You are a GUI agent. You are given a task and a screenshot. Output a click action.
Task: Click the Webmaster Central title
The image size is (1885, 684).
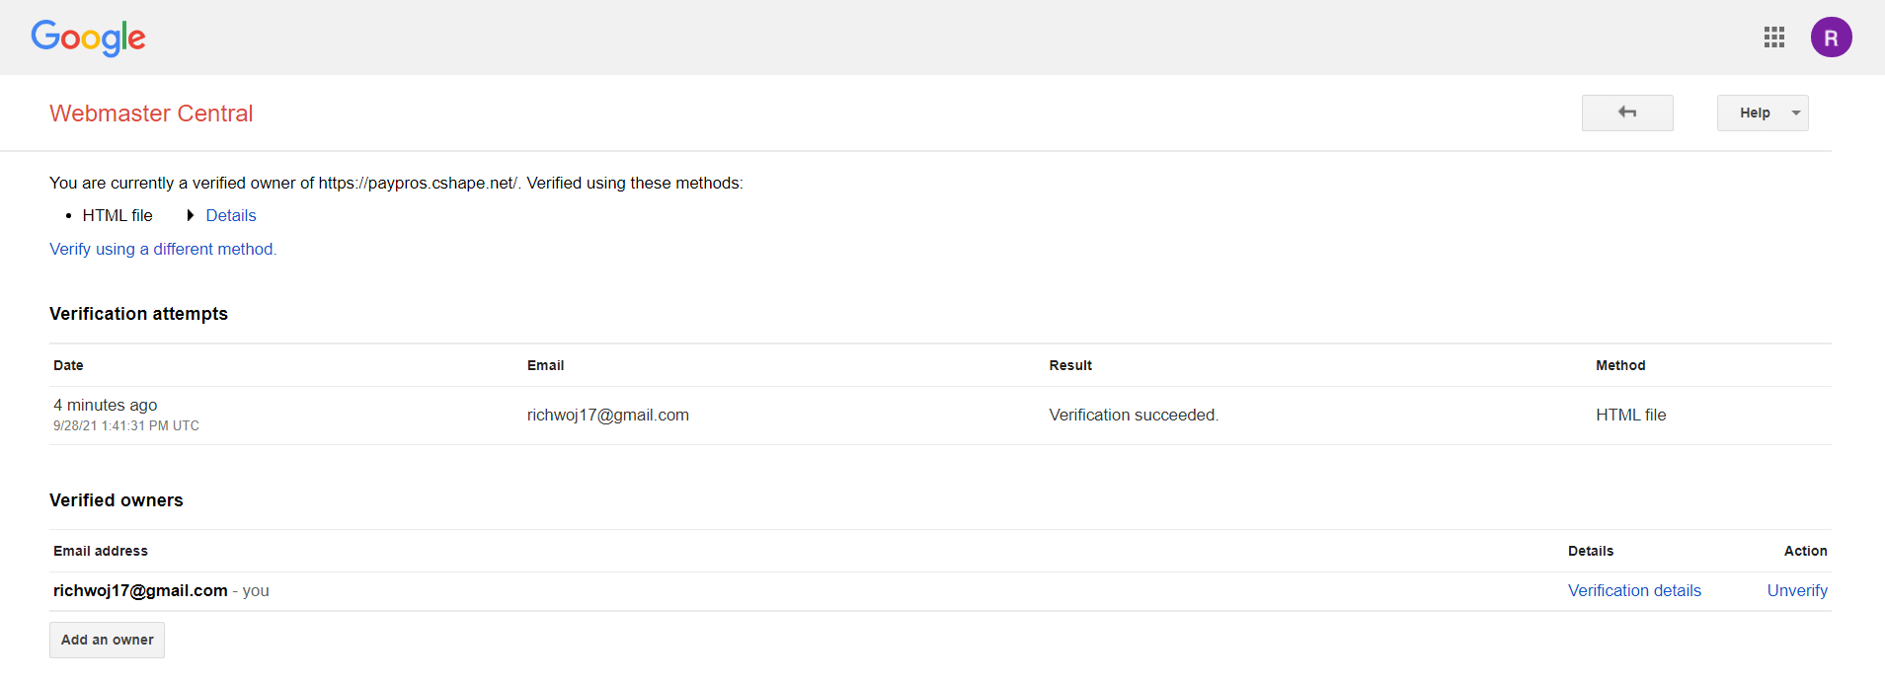coord(151,114)
